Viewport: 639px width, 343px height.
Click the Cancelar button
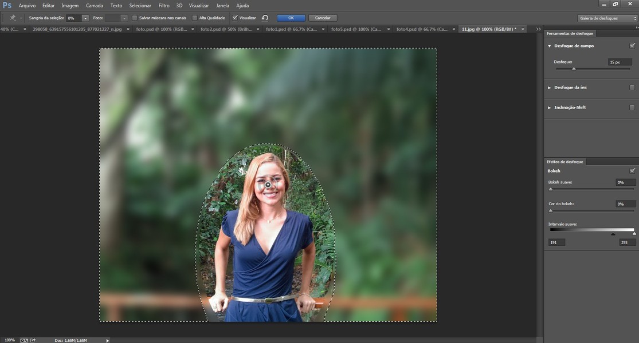click(x=322, y=18)
